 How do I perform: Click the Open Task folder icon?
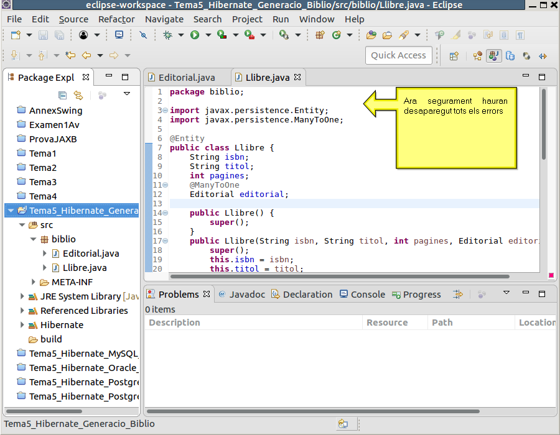(387, 35)
